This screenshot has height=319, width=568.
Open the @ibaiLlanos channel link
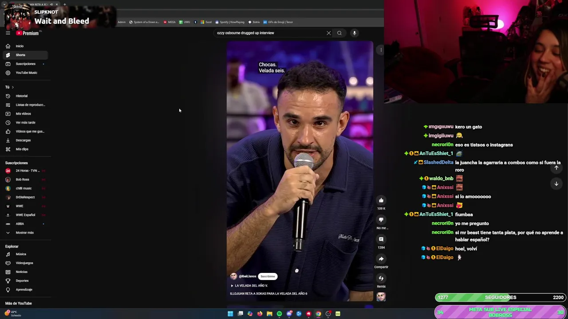248,276
